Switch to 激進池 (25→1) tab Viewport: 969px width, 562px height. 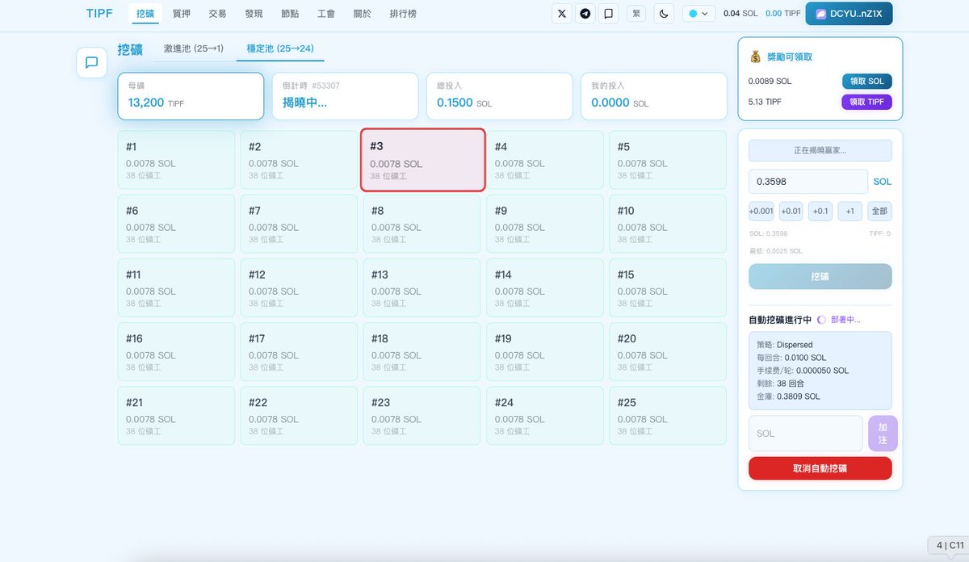pos(194,48)
